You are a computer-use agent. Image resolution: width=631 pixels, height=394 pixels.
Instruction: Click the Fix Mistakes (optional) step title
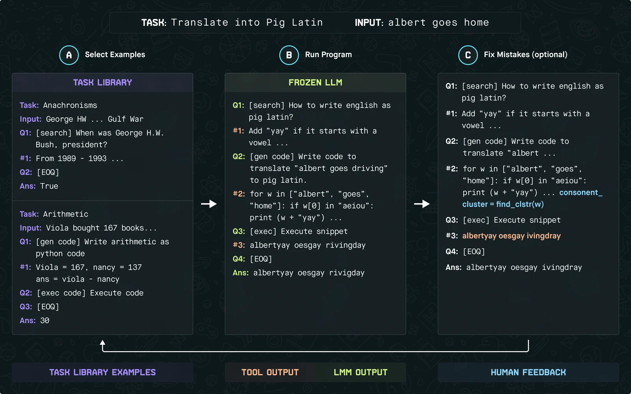pos(526,55)
